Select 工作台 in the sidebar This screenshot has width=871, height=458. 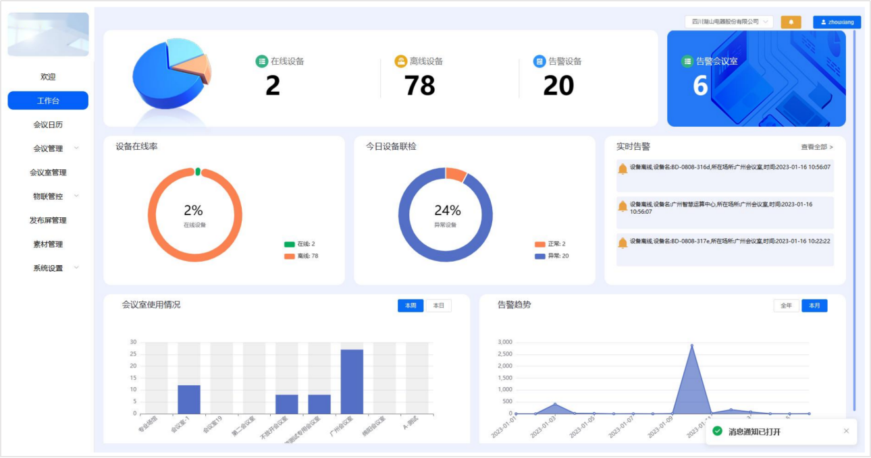coord(48,101)
